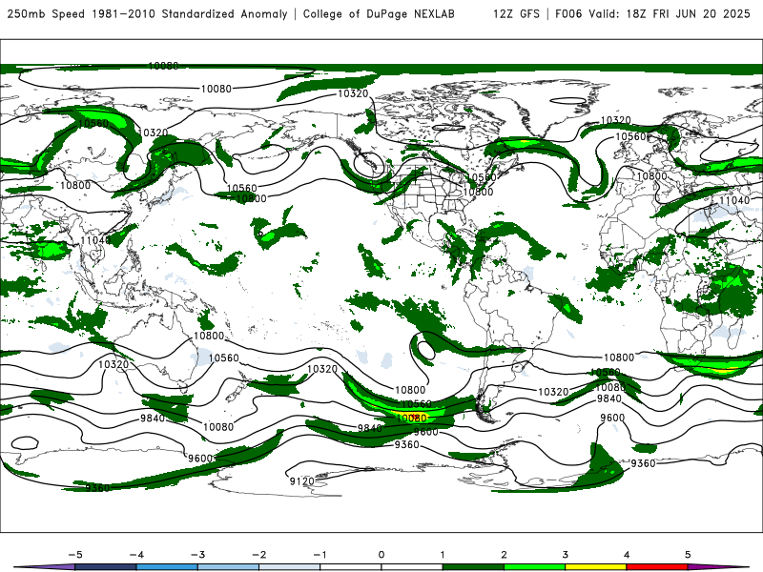Click the '5' colorbar tick label
This screenshot has width=763, height=572.
click(x=688, y=555)
